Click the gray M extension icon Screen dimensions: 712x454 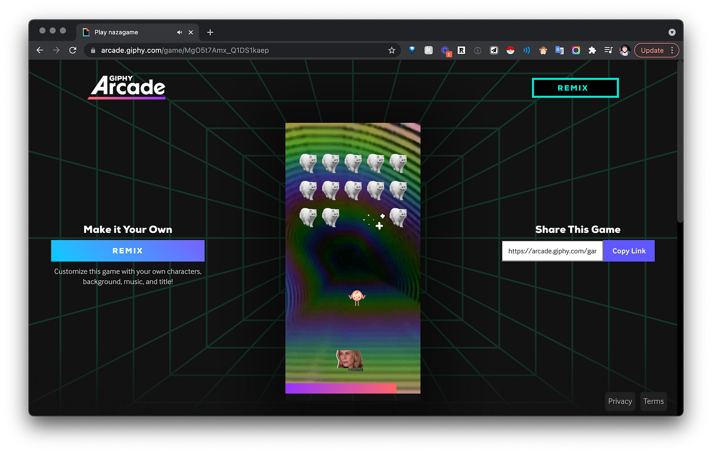(x=429, y=50)
